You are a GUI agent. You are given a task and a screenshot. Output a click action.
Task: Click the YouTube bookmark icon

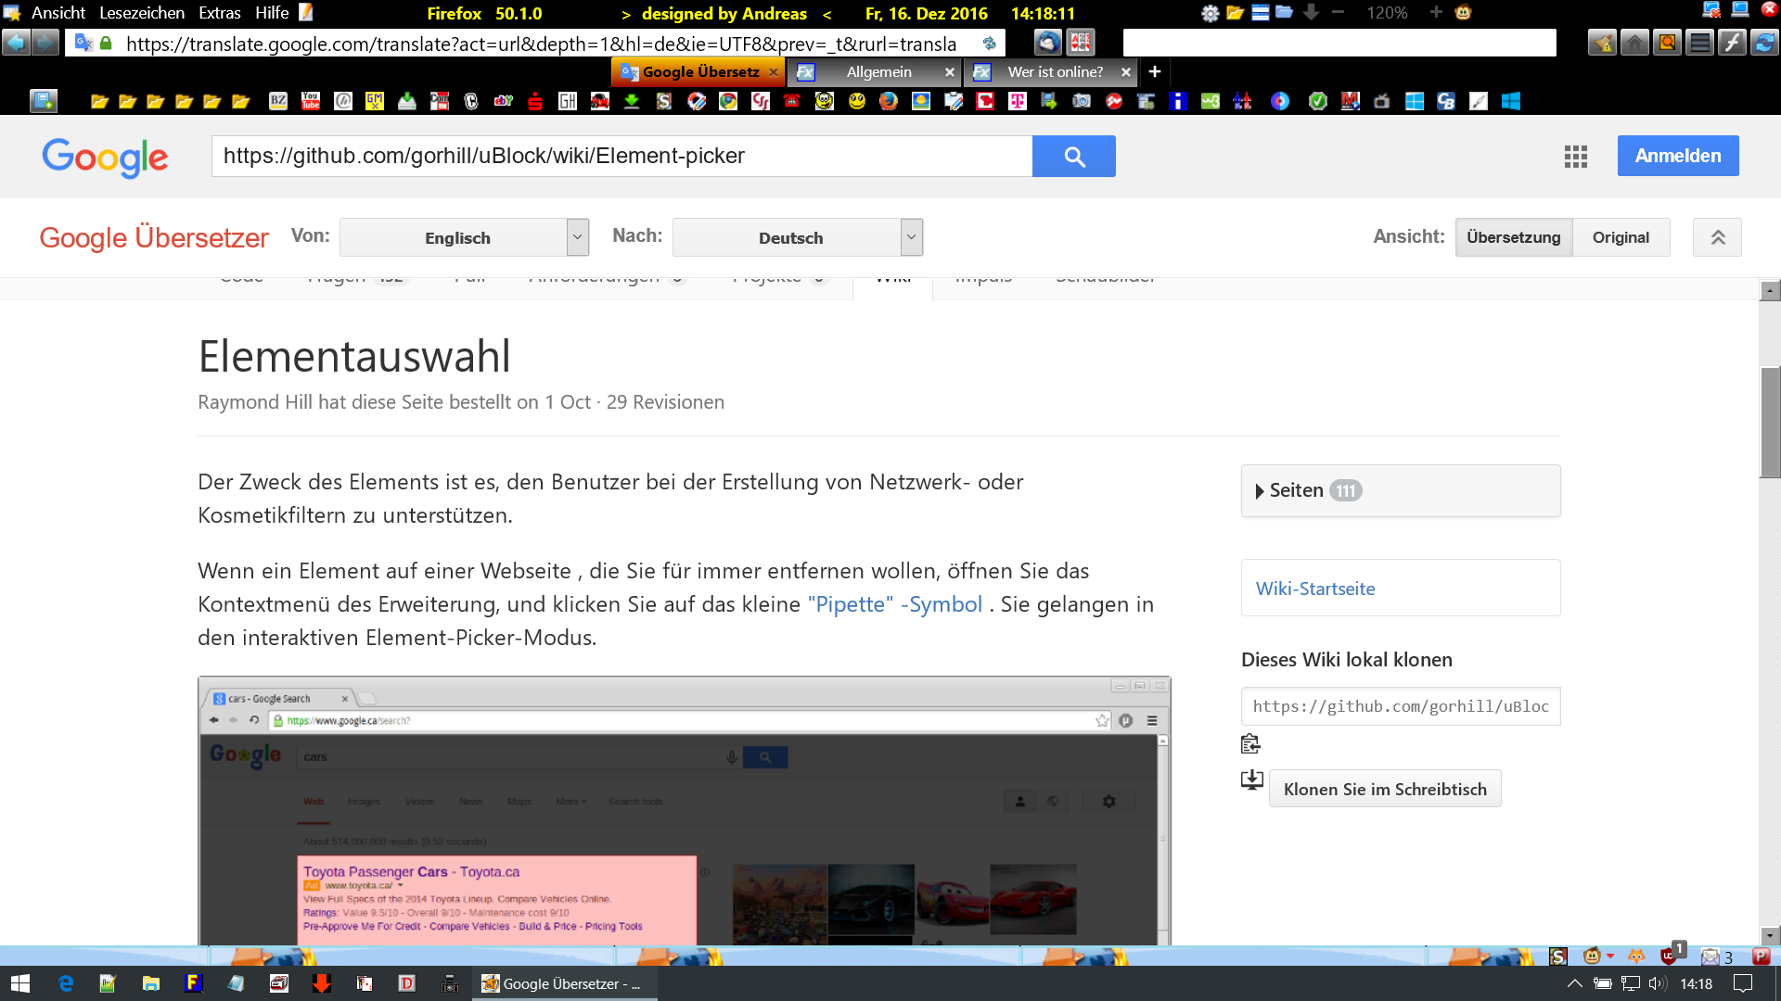[x=311, y=101]
